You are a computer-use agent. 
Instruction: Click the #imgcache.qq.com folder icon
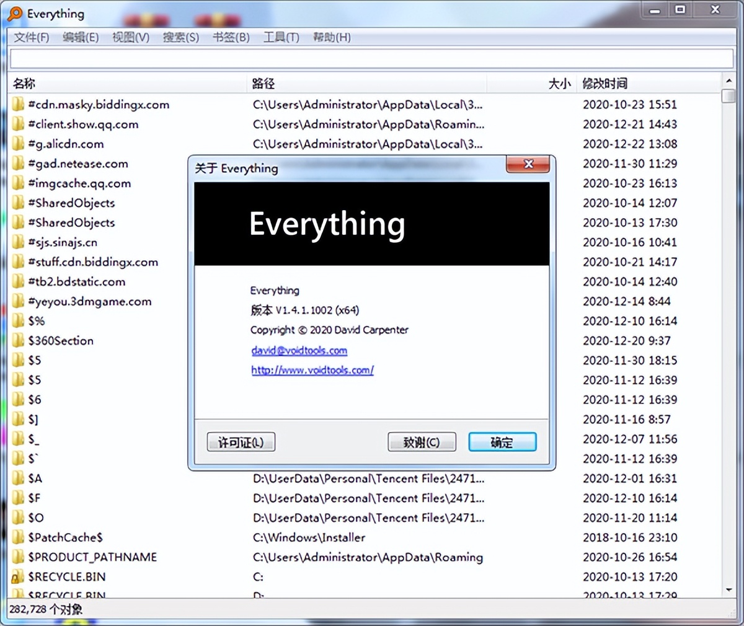coord(19,183)
